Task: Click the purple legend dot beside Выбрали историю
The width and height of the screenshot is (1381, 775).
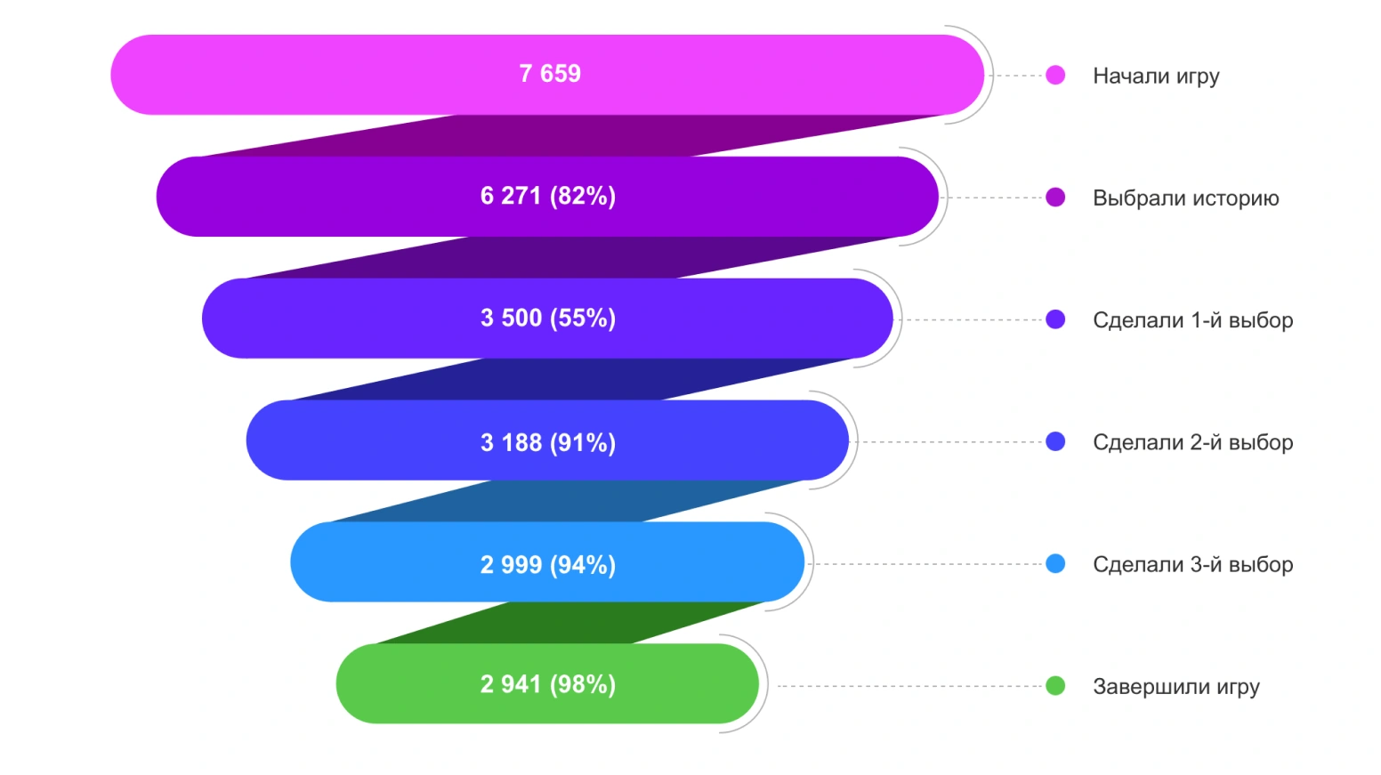Action: (x=1055, y=198)
